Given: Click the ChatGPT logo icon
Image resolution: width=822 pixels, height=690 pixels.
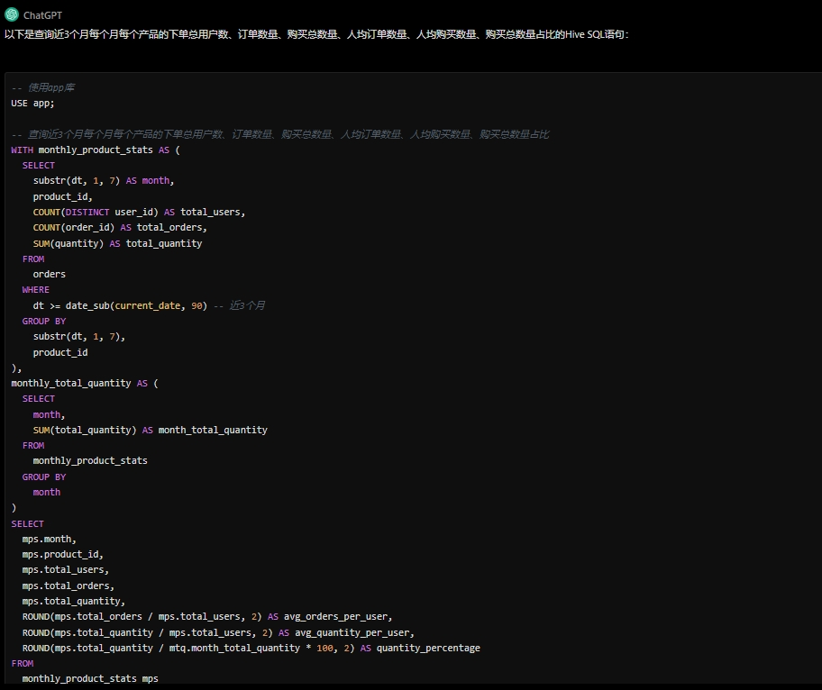Looking at the screenshot, I should (12, 14).
